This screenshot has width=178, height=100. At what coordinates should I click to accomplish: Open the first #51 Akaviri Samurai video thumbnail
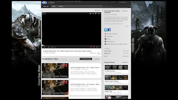pyautogui.click(x=55, y=71)
